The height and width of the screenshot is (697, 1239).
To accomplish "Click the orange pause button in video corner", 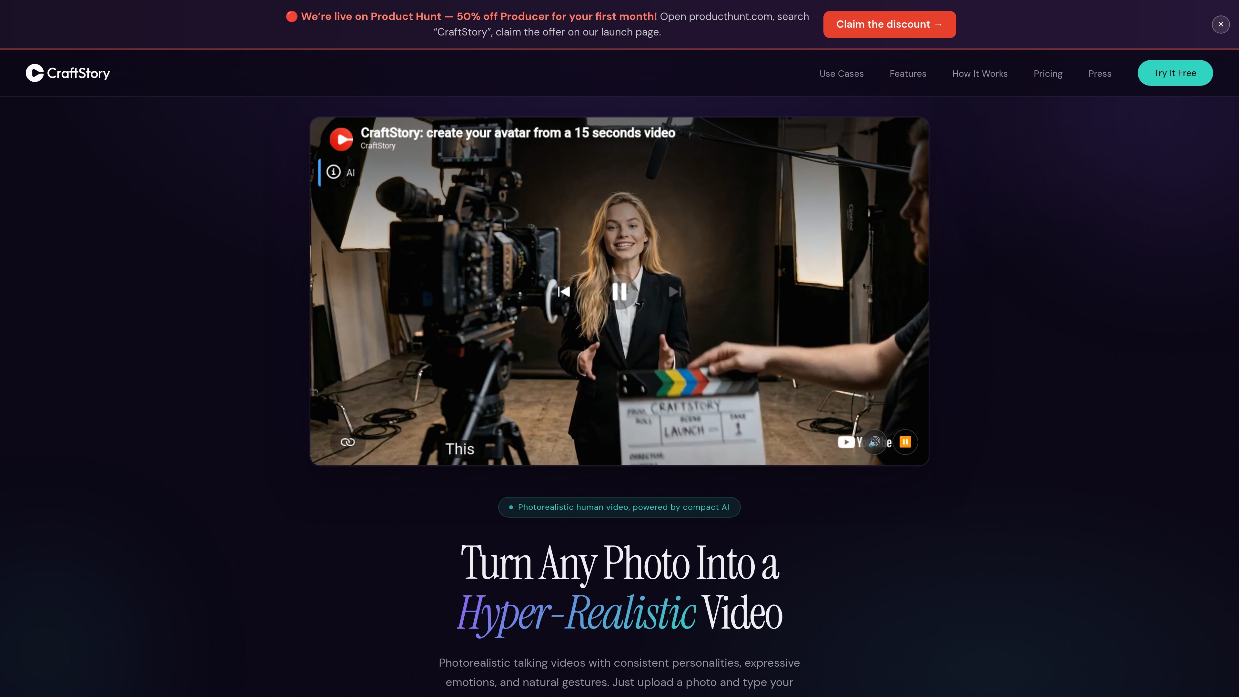I will coord(905,442).
